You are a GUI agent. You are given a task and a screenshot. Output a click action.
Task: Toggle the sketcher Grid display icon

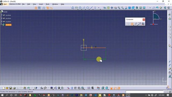coord(36,8)
